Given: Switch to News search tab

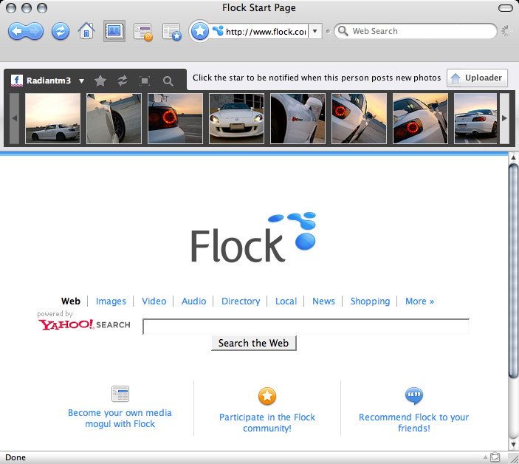Looking at the screenshot, I should click(323, 301).
